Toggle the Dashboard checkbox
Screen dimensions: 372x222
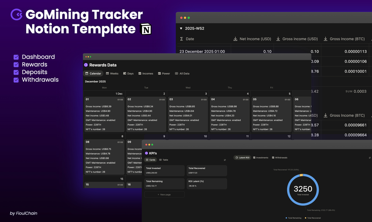[x=16, y=57]
